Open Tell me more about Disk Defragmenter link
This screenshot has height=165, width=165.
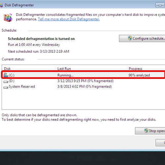pos(69,19)
